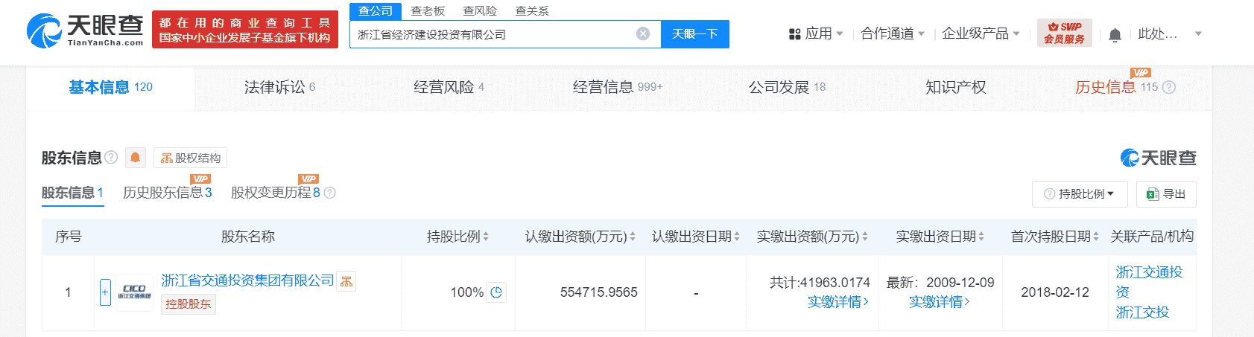Image resolution: width=1254 pixels, height=337 pixels.
Task: Open the clock icon next to 100%
Action: pyautogui.click(x=497, y=292)
